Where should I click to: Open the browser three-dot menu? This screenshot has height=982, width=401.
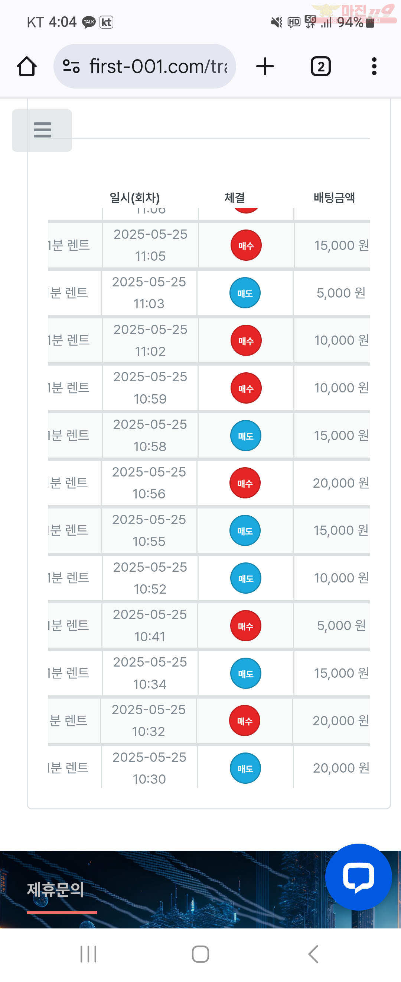pyautogui.click(x=374, y=66)
